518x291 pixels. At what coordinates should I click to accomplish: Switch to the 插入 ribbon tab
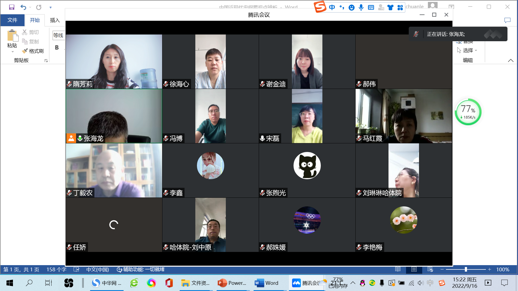55,20
